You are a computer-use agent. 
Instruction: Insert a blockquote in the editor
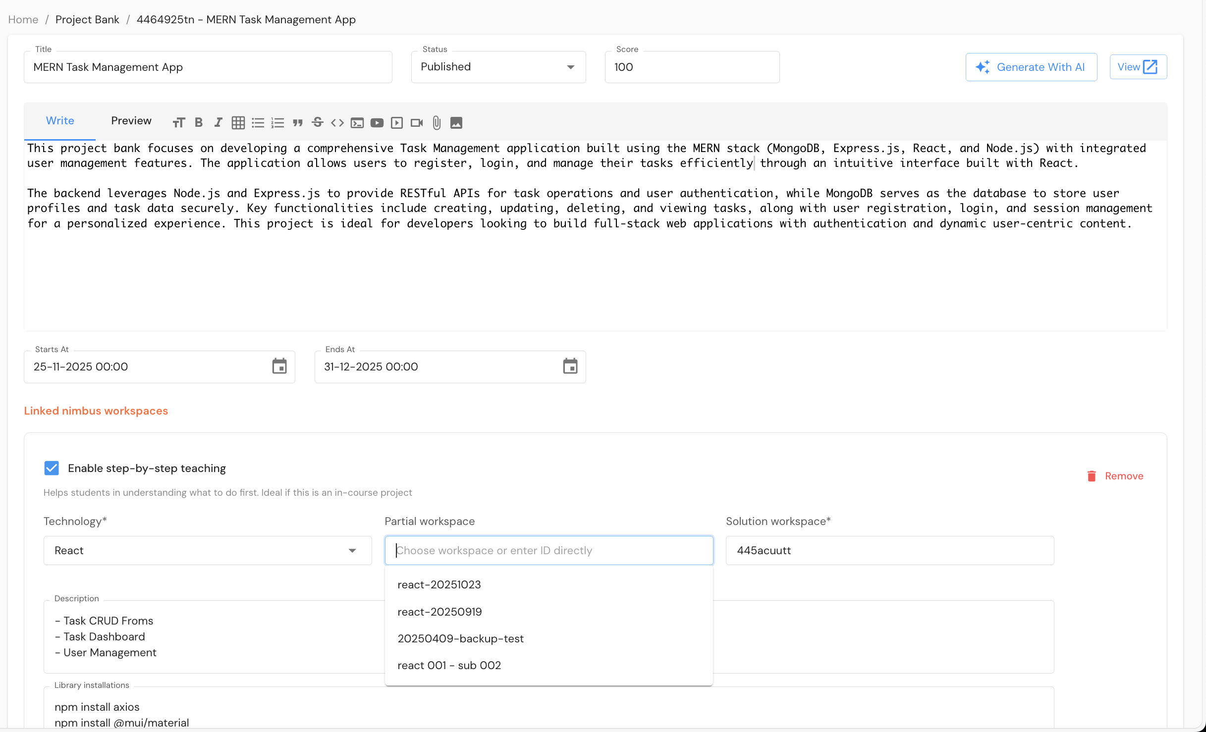298,122
